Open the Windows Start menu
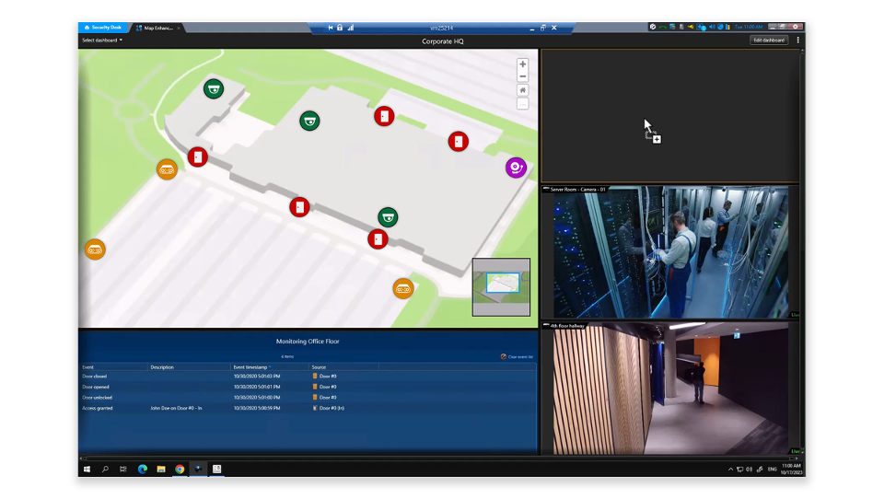Screen dimensions: 884x499 (x=87, y=470)
